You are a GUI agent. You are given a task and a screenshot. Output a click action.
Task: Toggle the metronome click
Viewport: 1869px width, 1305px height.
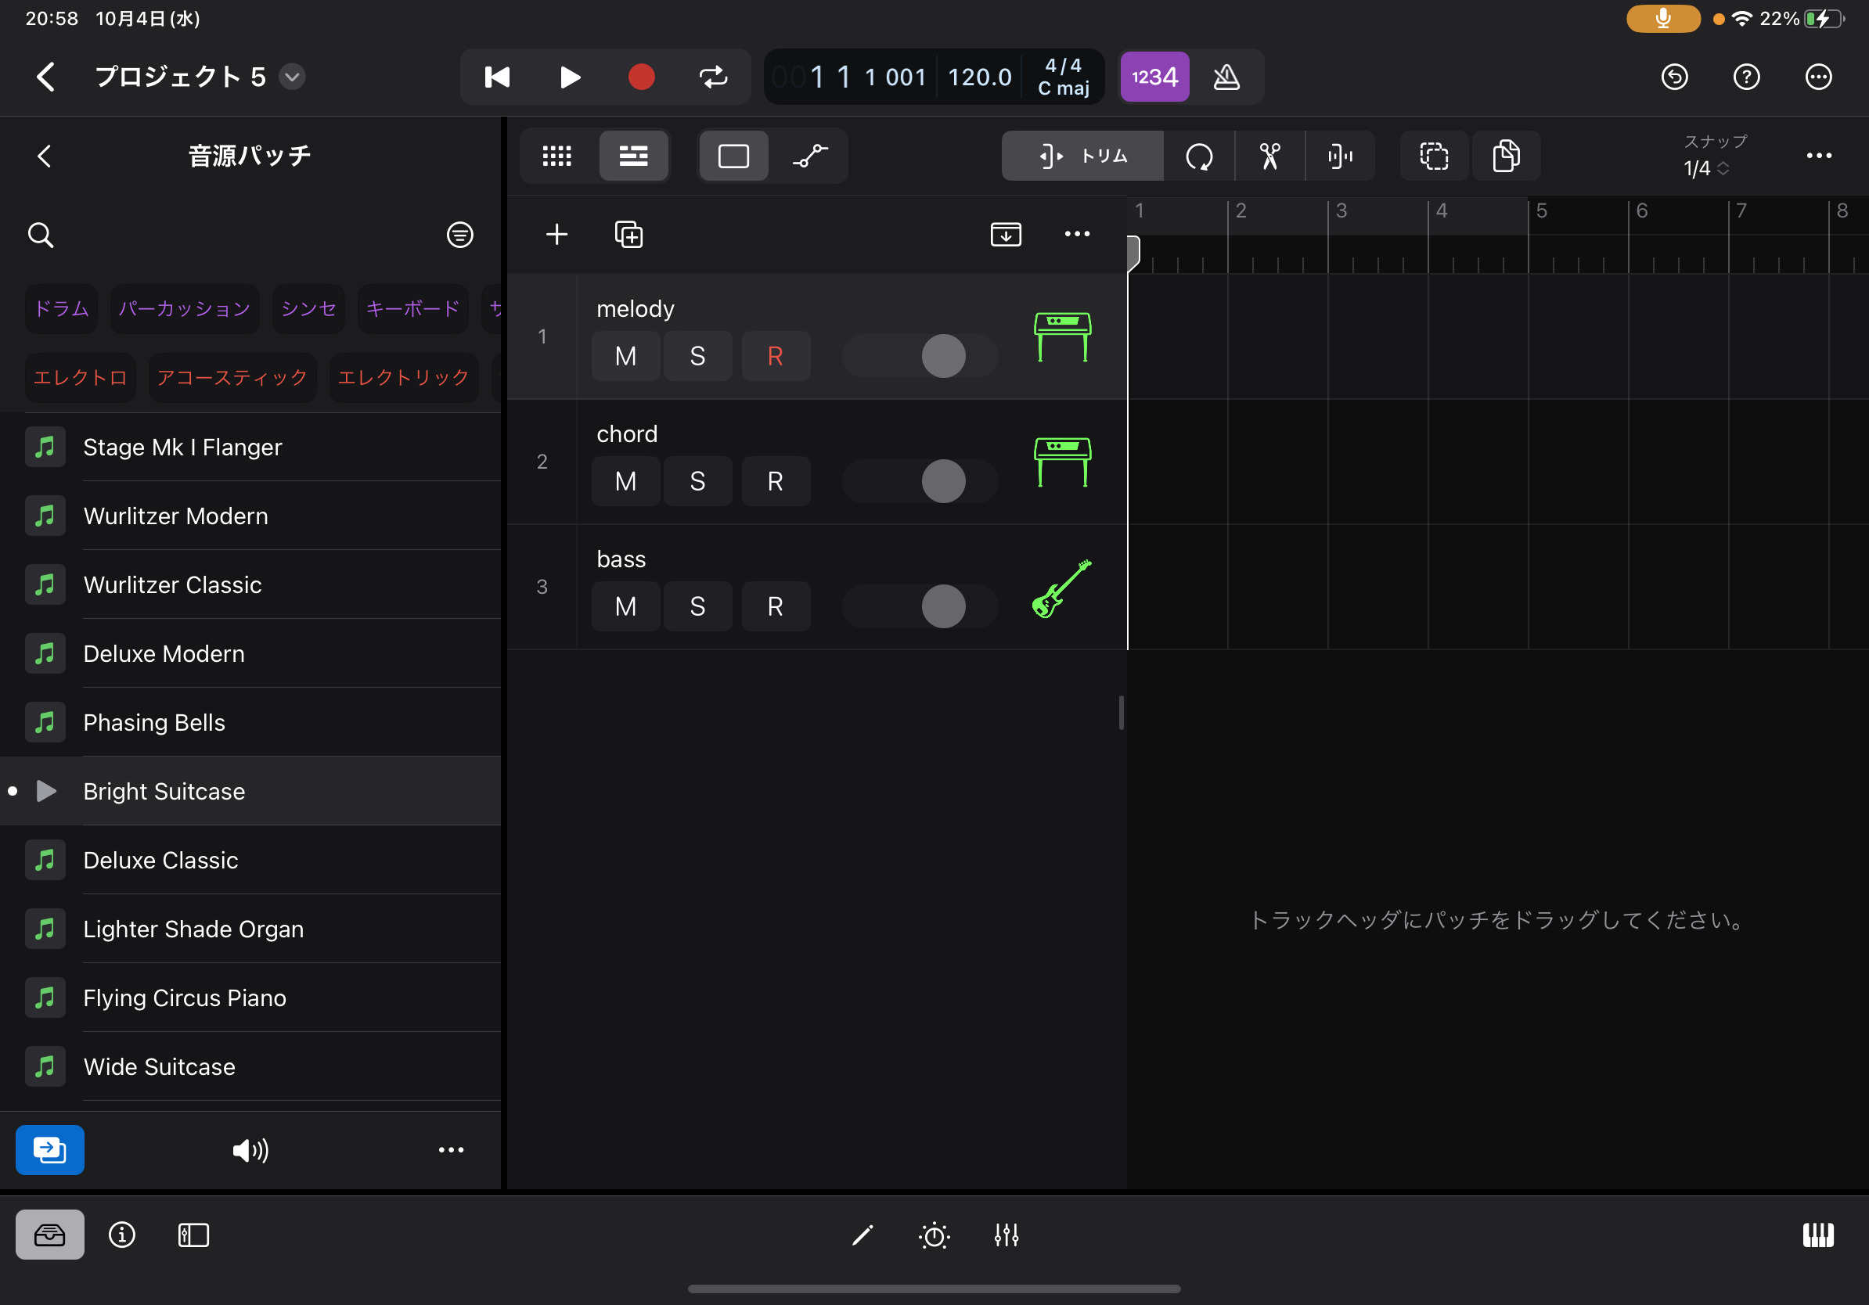tap(1226, 77)
